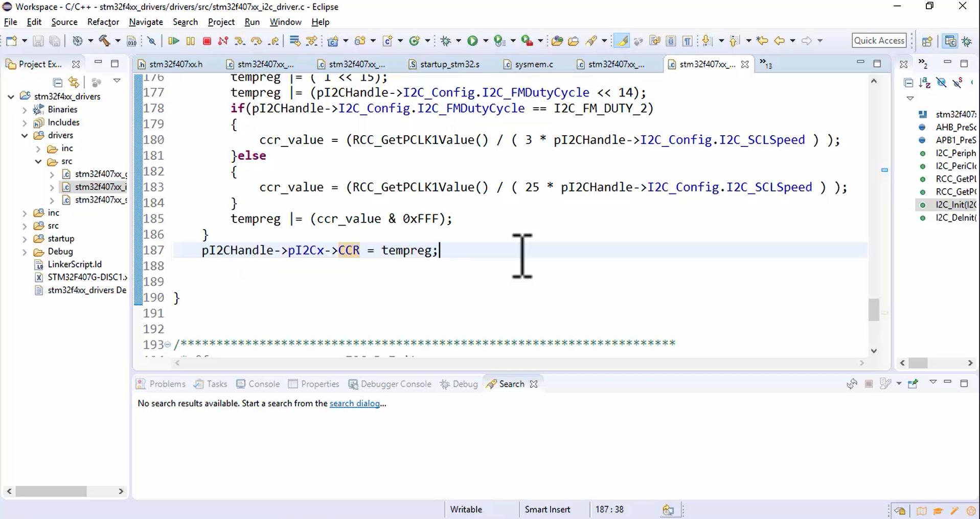
Task: Click the green Debug bug icon
Action: coord(446,41)
